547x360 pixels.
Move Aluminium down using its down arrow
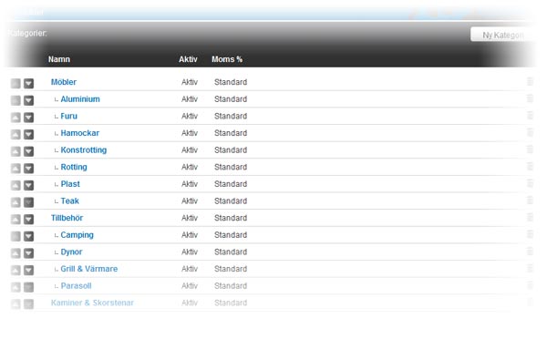(28, 100)
